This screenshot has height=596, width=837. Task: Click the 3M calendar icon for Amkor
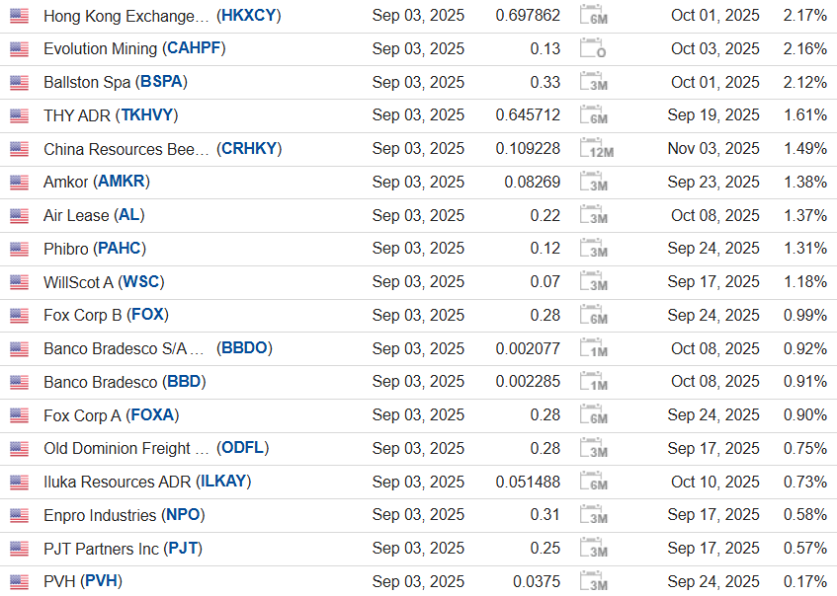point(594,182)
